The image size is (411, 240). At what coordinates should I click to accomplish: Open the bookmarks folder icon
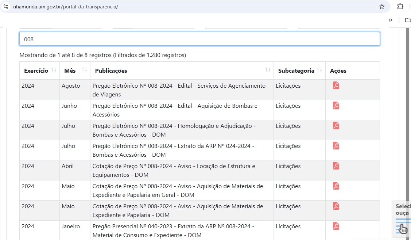[x=408, y=20]
